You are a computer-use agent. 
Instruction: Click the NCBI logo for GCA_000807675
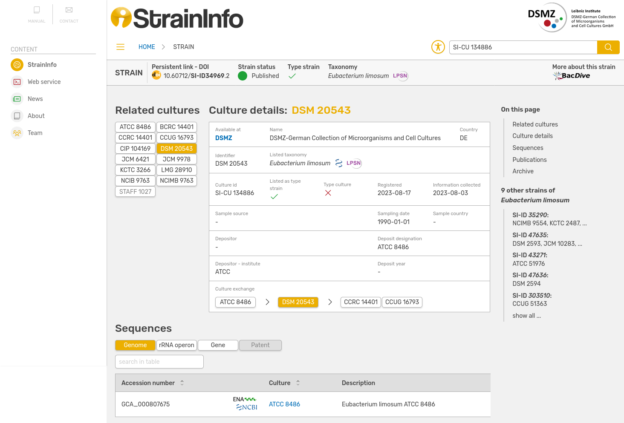pos(247,407)
